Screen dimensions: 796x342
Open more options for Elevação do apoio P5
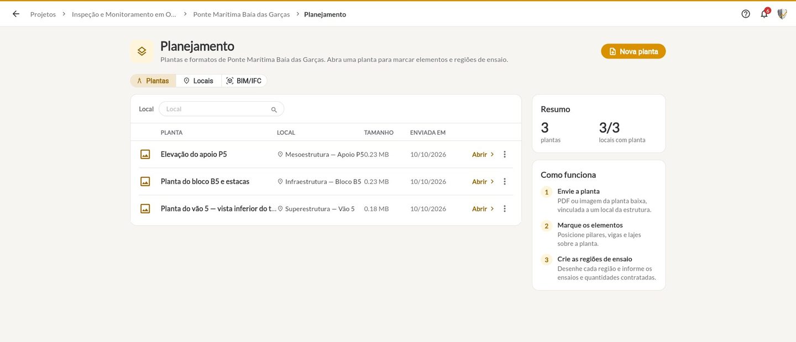click(x=505, y=155)
